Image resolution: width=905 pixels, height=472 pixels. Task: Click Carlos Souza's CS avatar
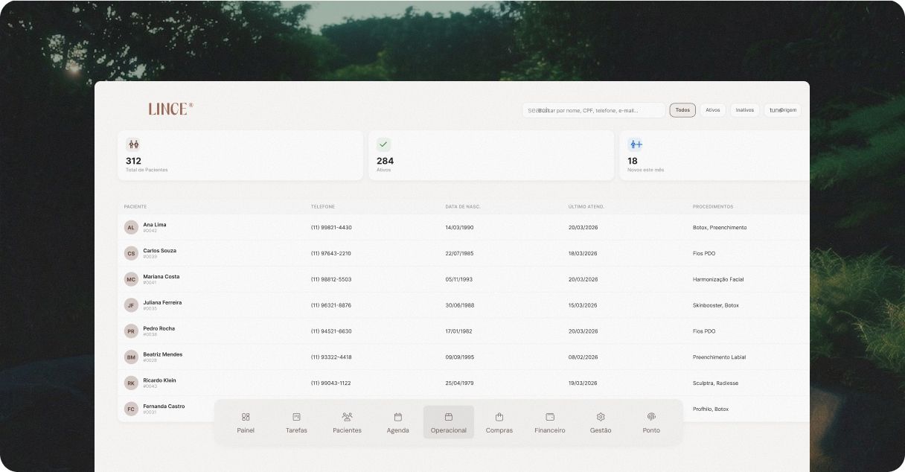tap(131, 253)
